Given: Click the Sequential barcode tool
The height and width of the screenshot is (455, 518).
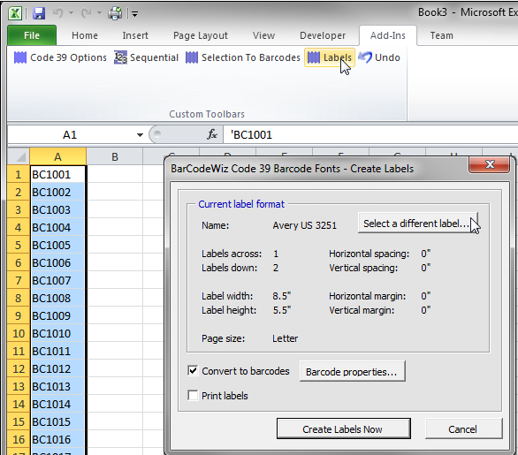Looking at the screenshot, I should [147, 57].
